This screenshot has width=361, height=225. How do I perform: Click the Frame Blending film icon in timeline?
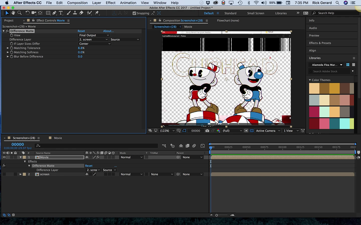pos(187,146)
